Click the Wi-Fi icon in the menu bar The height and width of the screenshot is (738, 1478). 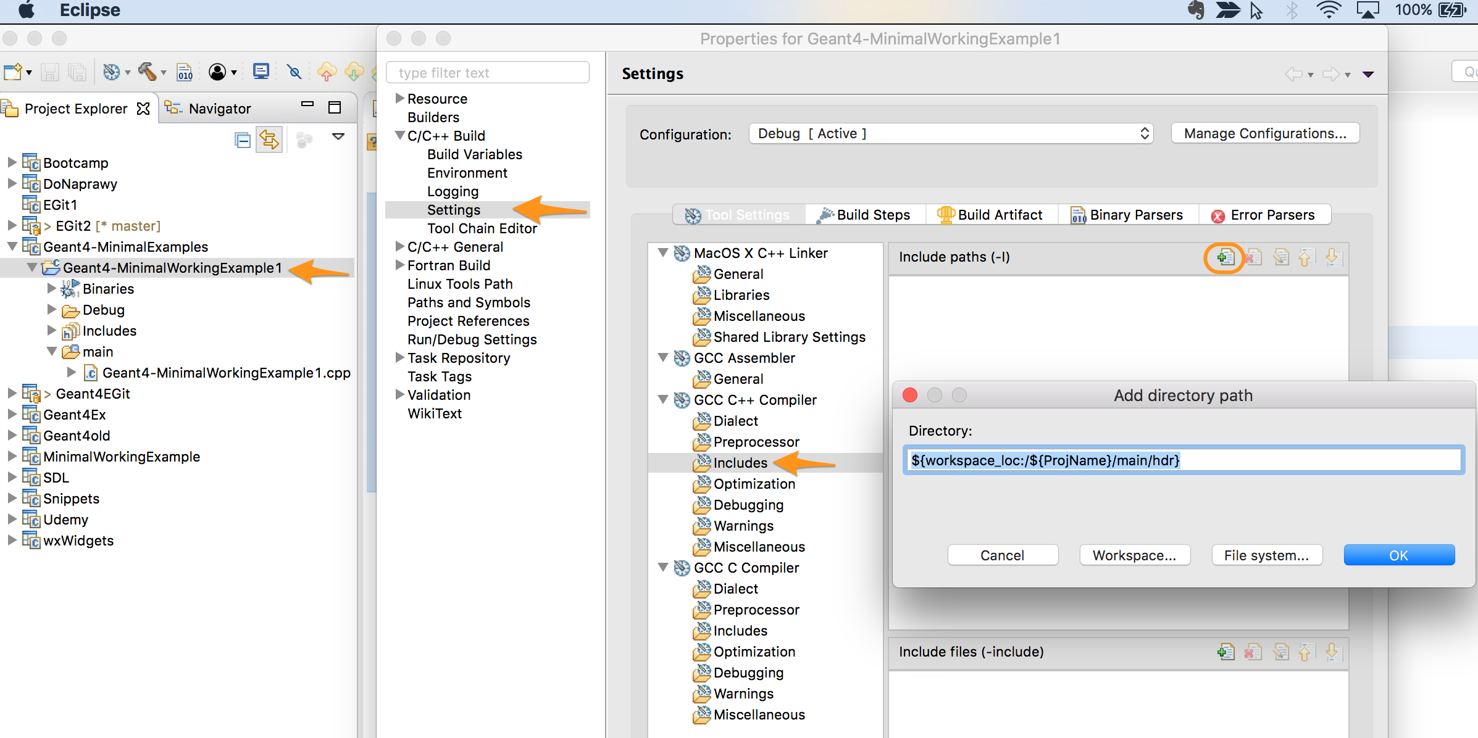click(1328, 10)
